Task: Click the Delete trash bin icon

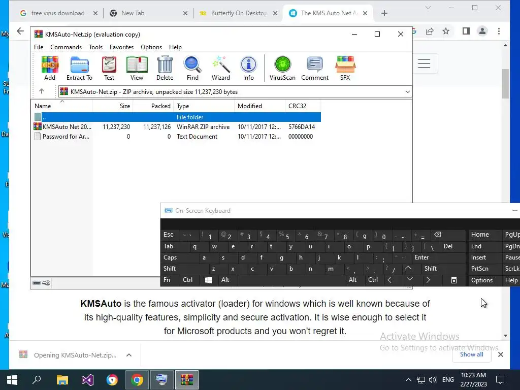Action: (165, 68)
